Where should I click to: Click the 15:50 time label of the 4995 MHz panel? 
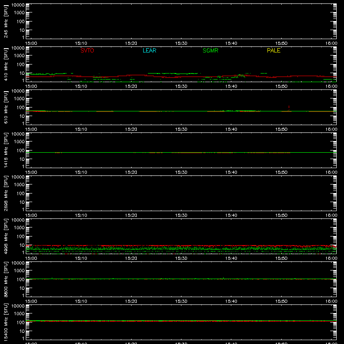coord(281,258)
